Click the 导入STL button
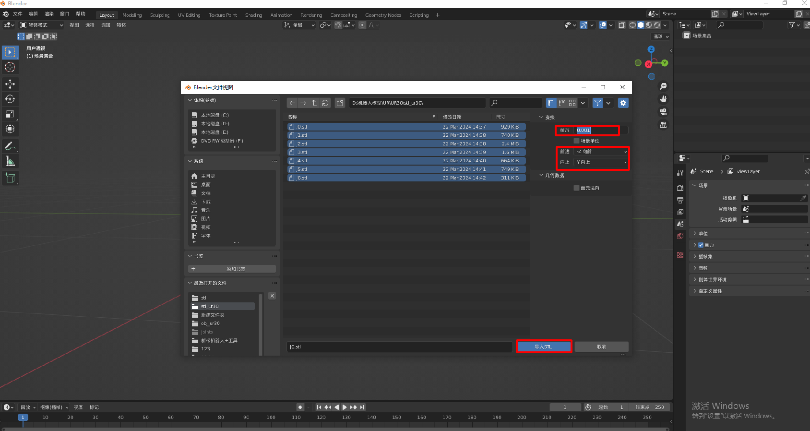Screen dimensions: 810x431 point(544,347)
